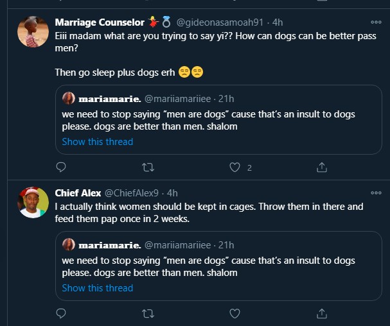Viewport: 390px width, 326px height.
Task: Retweet Marriage Counselor's tweet
Action: point(148,167)
